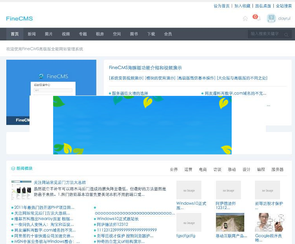Click the search magnifier icon

pos(286,35)
